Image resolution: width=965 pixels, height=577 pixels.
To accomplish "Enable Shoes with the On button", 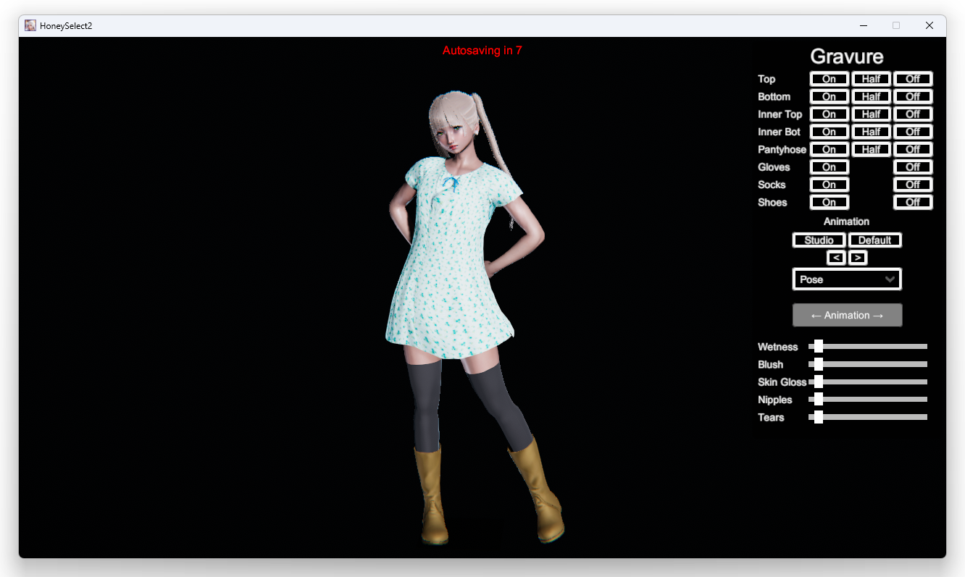I will point(829,202).
